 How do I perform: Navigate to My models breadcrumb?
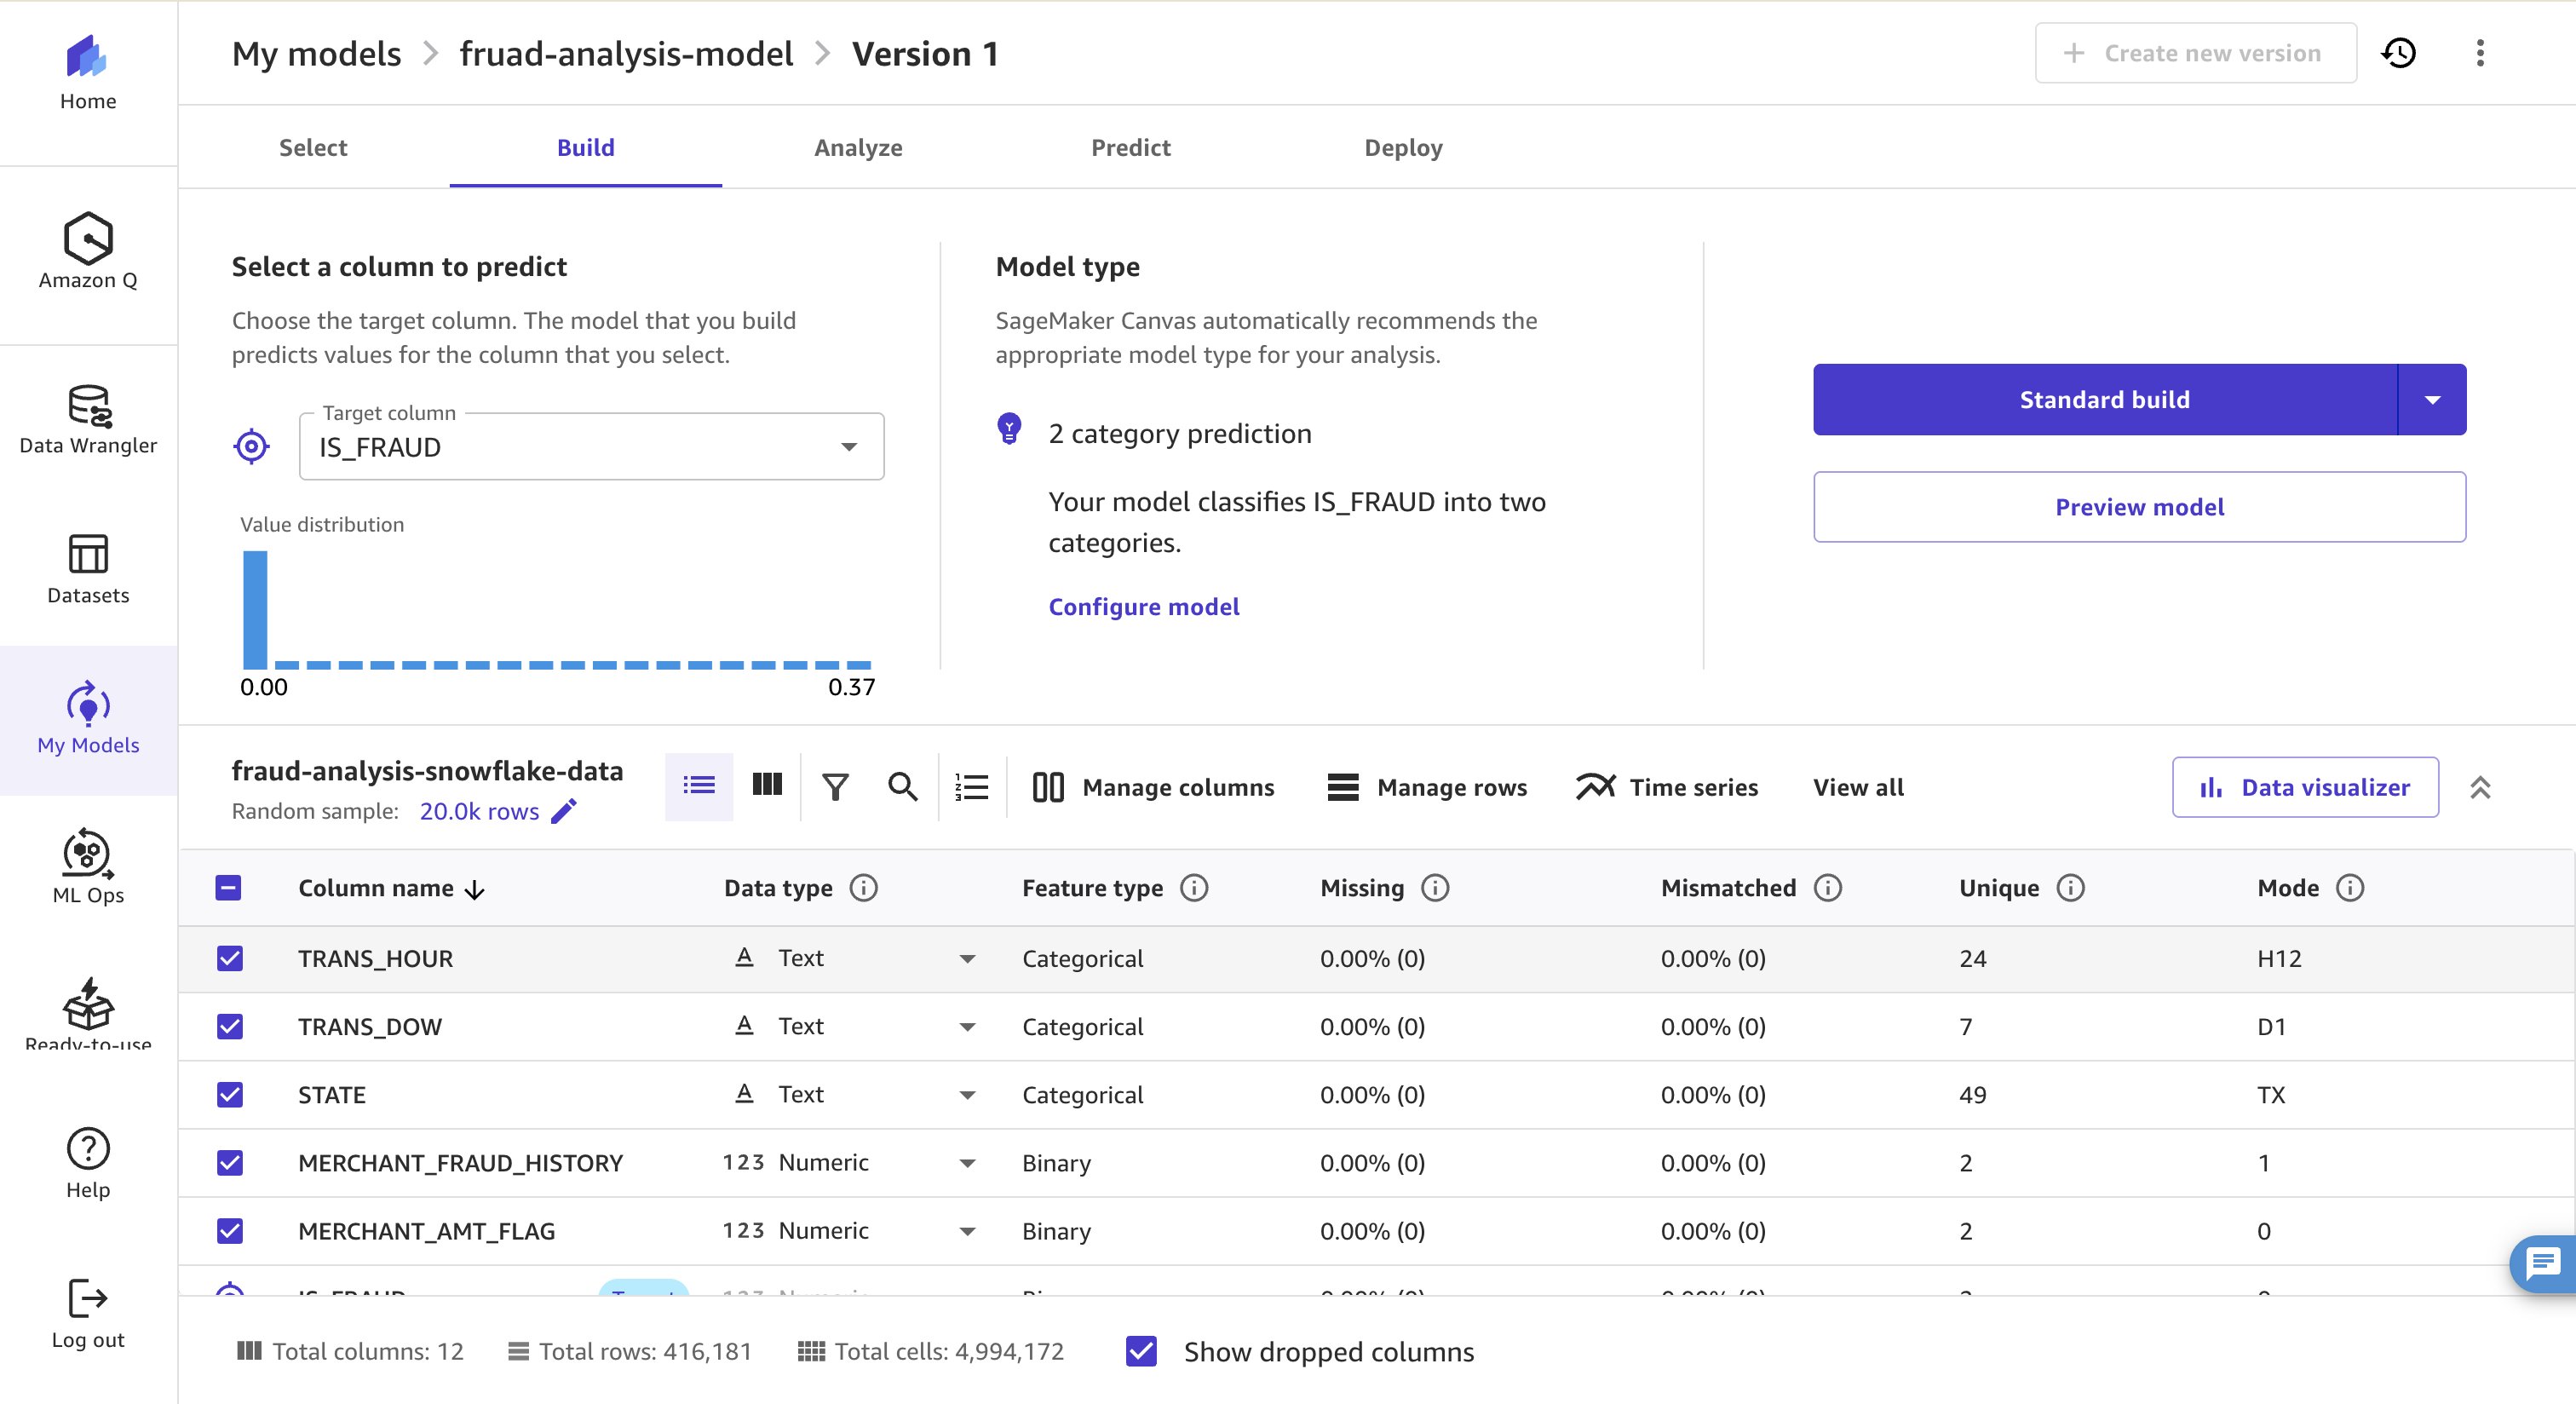point(316,54)
